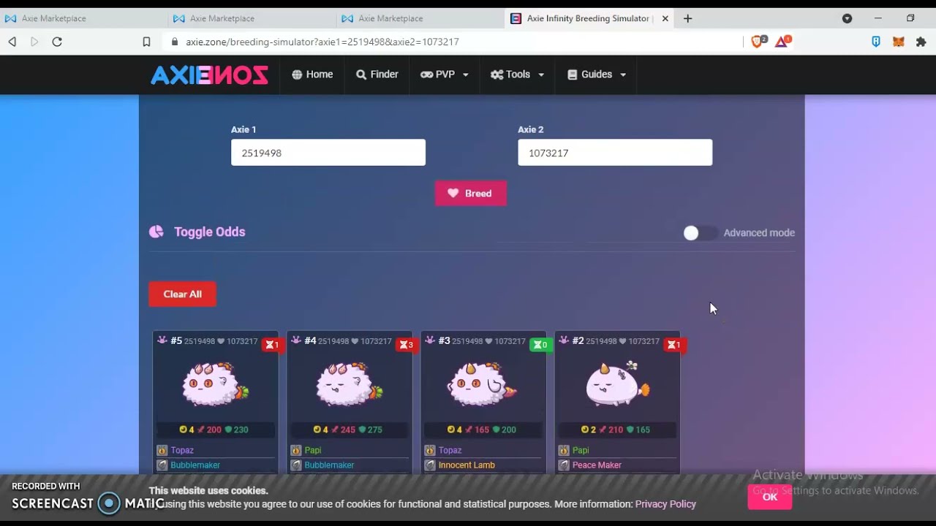
Task: Click the pie chart icon beside Toggle Odds
Action: click(156, 232)
